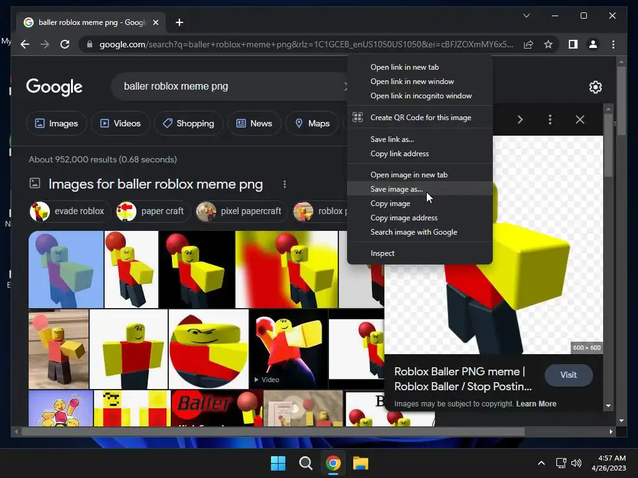Select Save image as...
The image size is (638, 478).
tap(420, 189)
